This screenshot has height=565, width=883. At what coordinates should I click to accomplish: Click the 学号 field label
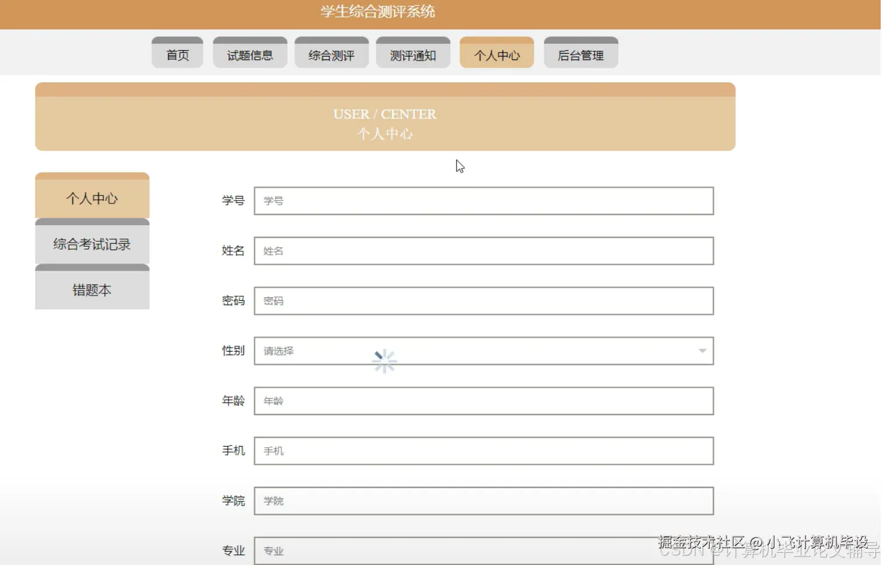[233, 201]
